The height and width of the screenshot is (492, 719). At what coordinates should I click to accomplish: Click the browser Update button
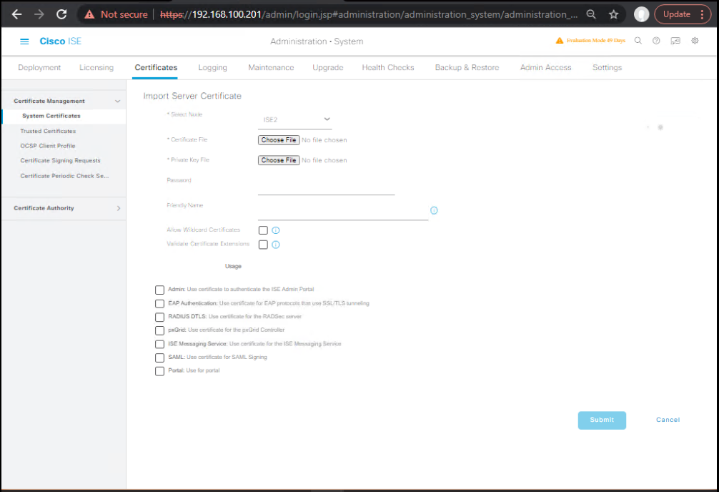[x=676, y=14]
